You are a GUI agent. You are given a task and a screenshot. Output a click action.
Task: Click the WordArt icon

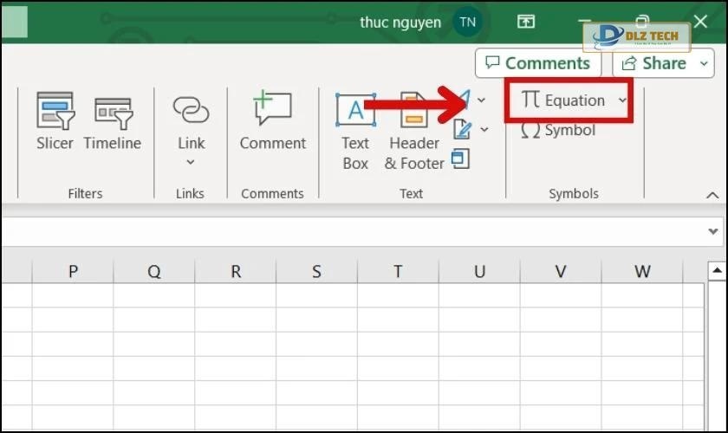tap(465, 100)
